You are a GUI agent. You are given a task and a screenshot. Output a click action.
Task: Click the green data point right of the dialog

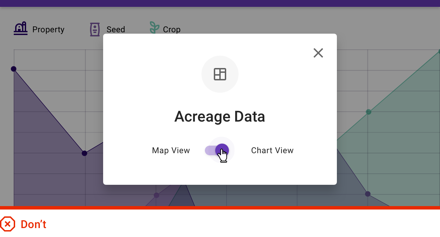click(x=368, y=112)
